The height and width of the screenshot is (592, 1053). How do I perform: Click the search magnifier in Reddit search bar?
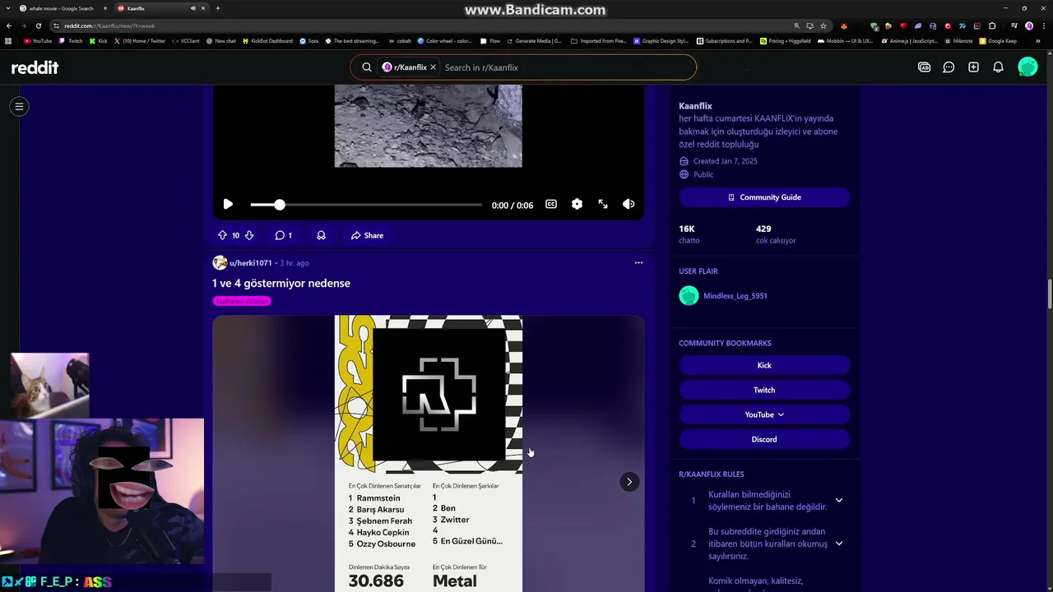367,67
